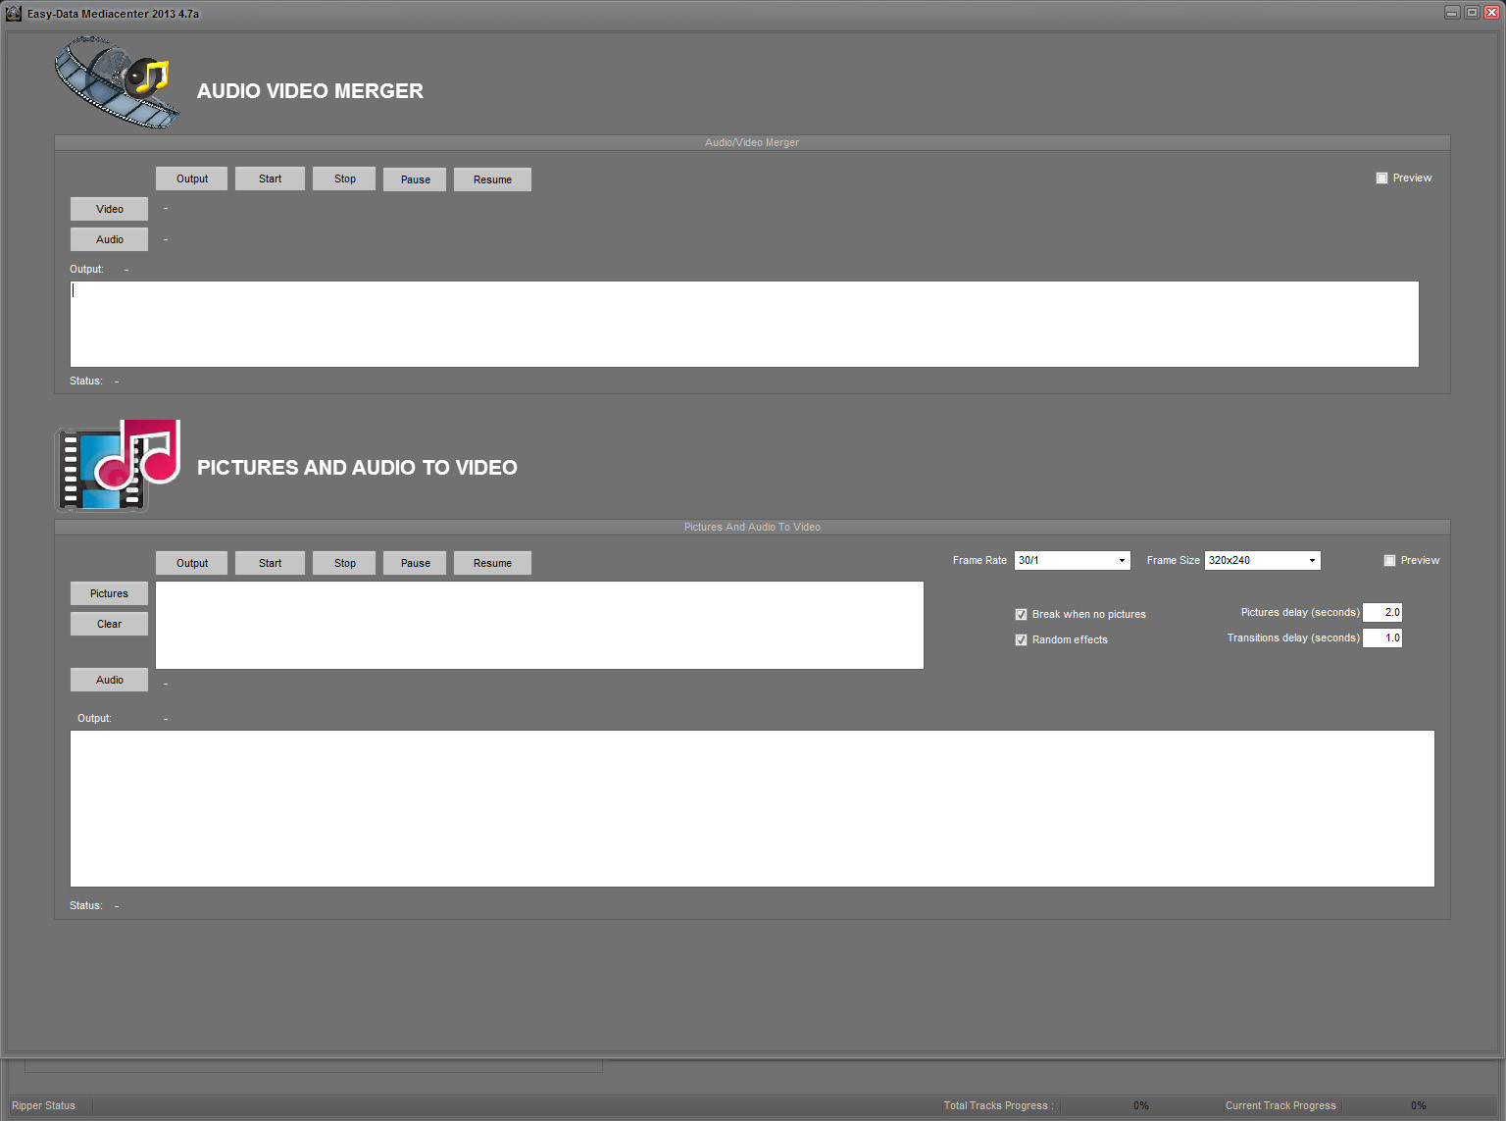1506x1121 pixels.
Task: Click the Pictures And Audio To Video icon
Action: coord(118,466)
